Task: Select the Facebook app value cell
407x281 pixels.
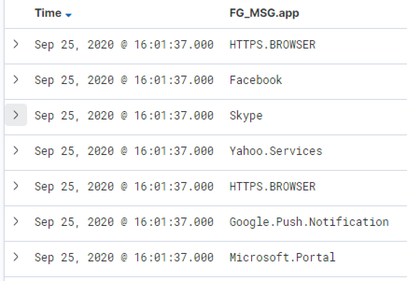Action: 256,80
